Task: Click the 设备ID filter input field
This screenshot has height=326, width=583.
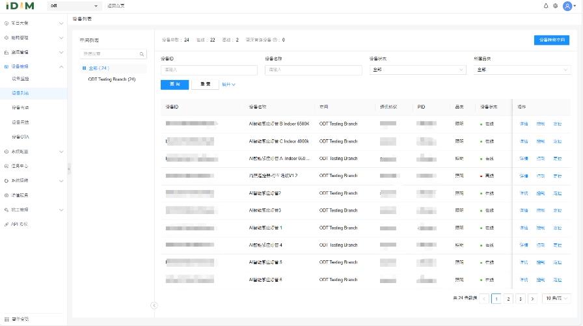Action: point(209,70)
